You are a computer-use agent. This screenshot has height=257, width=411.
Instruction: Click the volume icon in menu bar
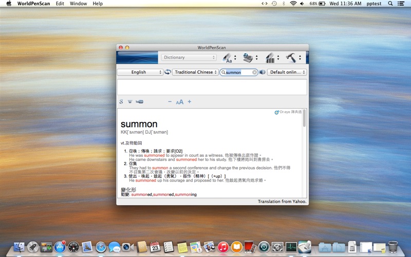point(302,4)
